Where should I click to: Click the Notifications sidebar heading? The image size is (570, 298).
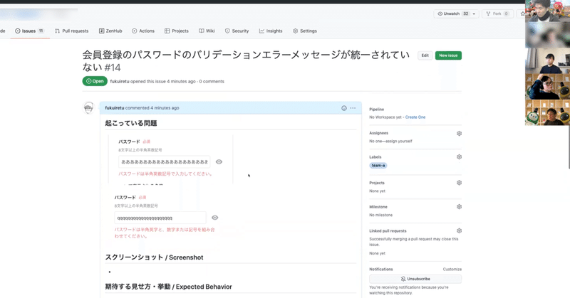click(381, 270)
